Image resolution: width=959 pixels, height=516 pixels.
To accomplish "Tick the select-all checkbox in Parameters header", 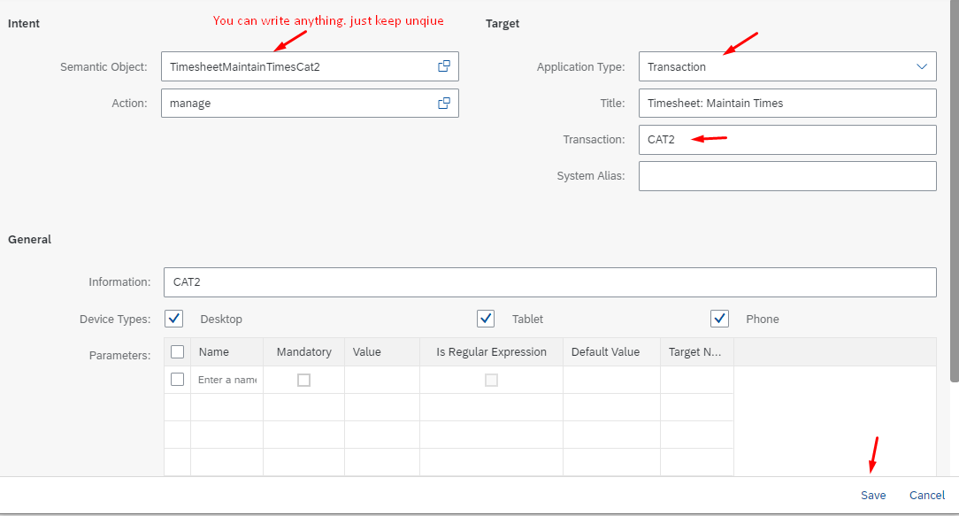I will pyautogui.click(x=178, y=351).
